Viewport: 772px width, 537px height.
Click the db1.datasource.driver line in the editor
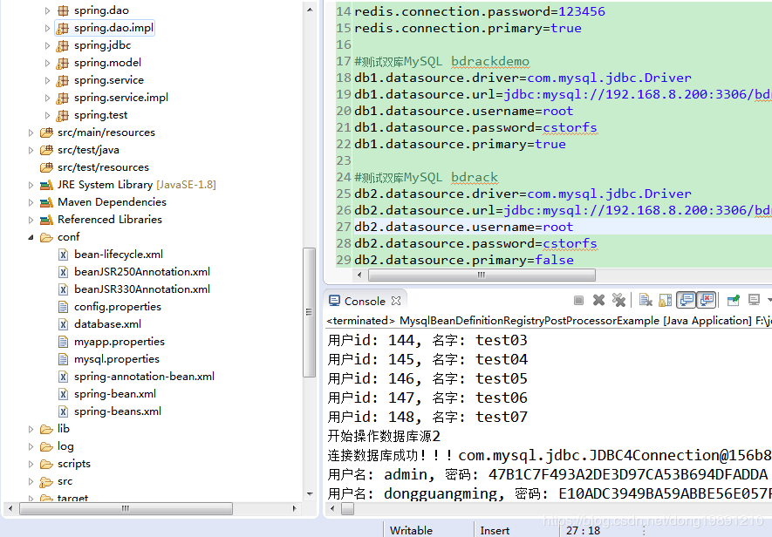[x=523, y=78]
